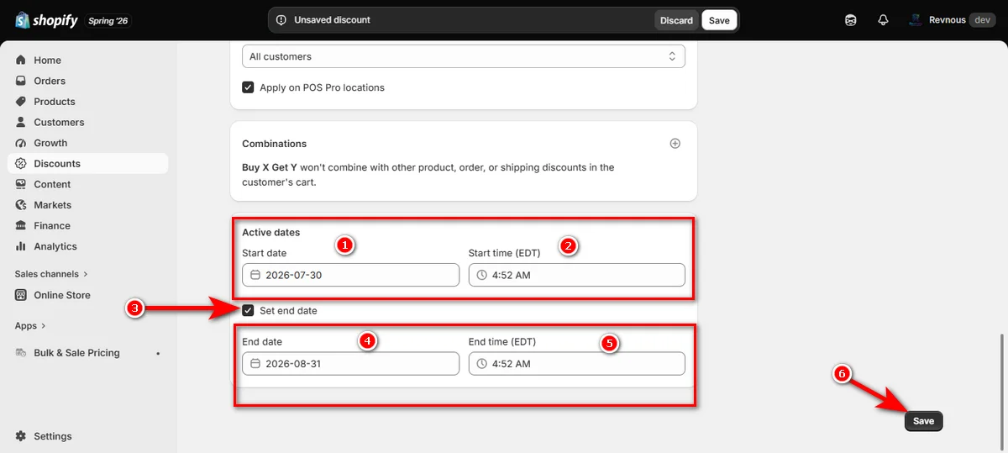Open the Sidekick assistant icon

coord(850,20)
